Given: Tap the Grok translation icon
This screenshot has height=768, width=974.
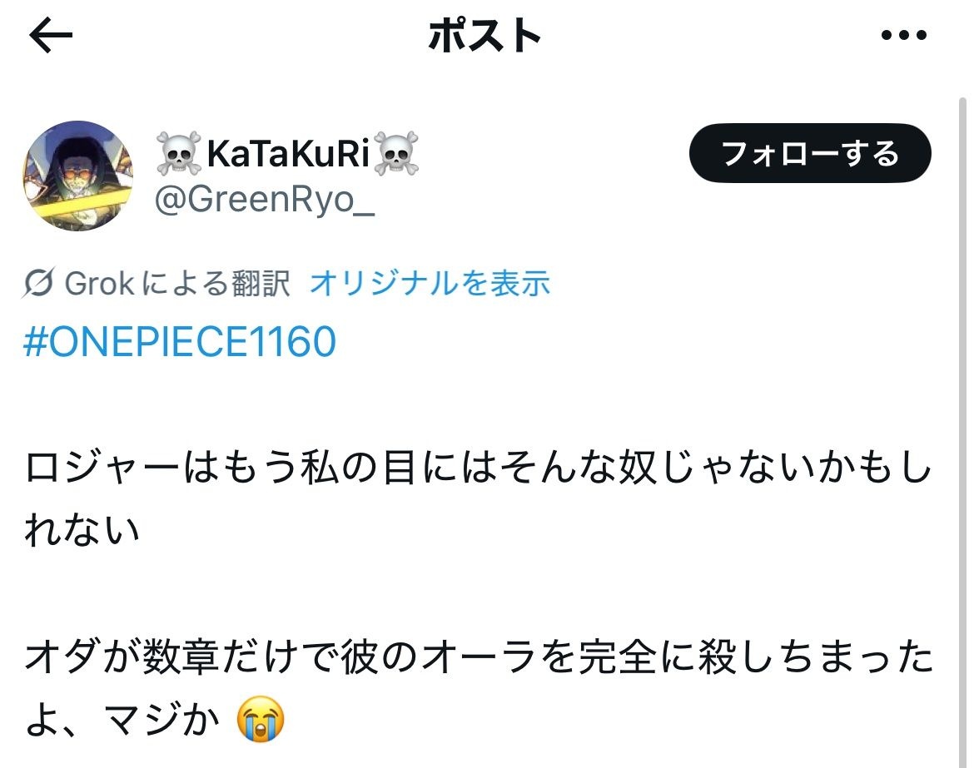Looking at the screenshot, I should (38, 283).
